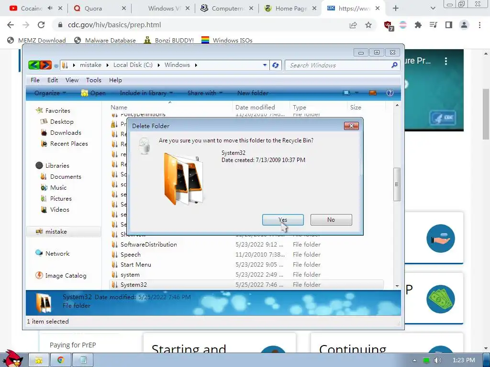The width and height of the screenshot is (490, 367).
Task: Open the Pictures library
Action: (x=61, y=198)
